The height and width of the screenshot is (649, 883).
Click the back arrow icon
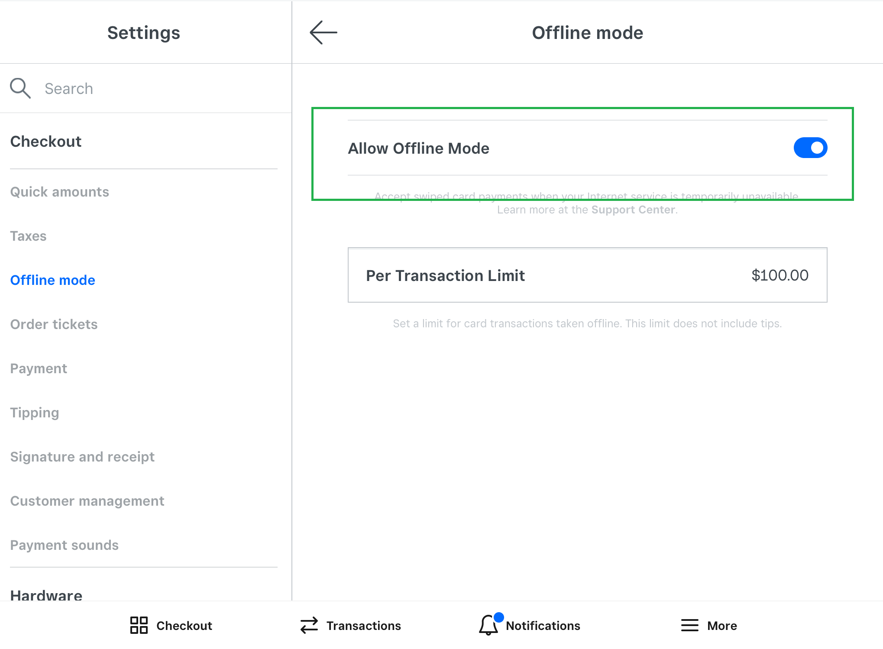(x=323, y=32)
